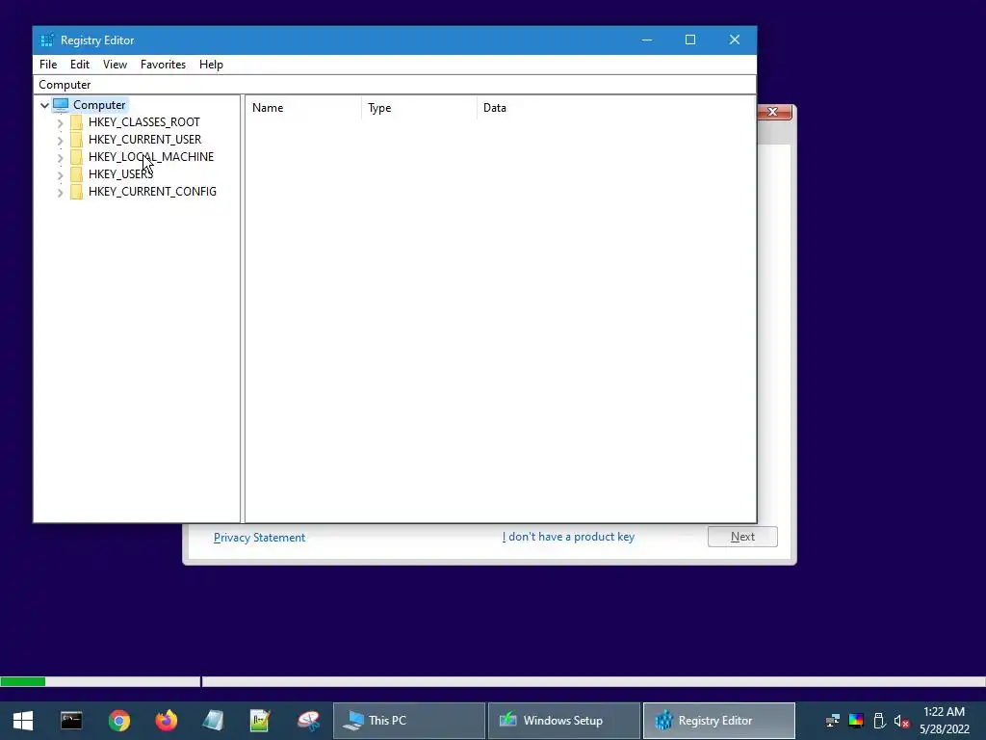Switch to Windows Setup on the taskbar
Viewport: 986px width, 740px height.
pyautogui.click(x=564, y=721)
